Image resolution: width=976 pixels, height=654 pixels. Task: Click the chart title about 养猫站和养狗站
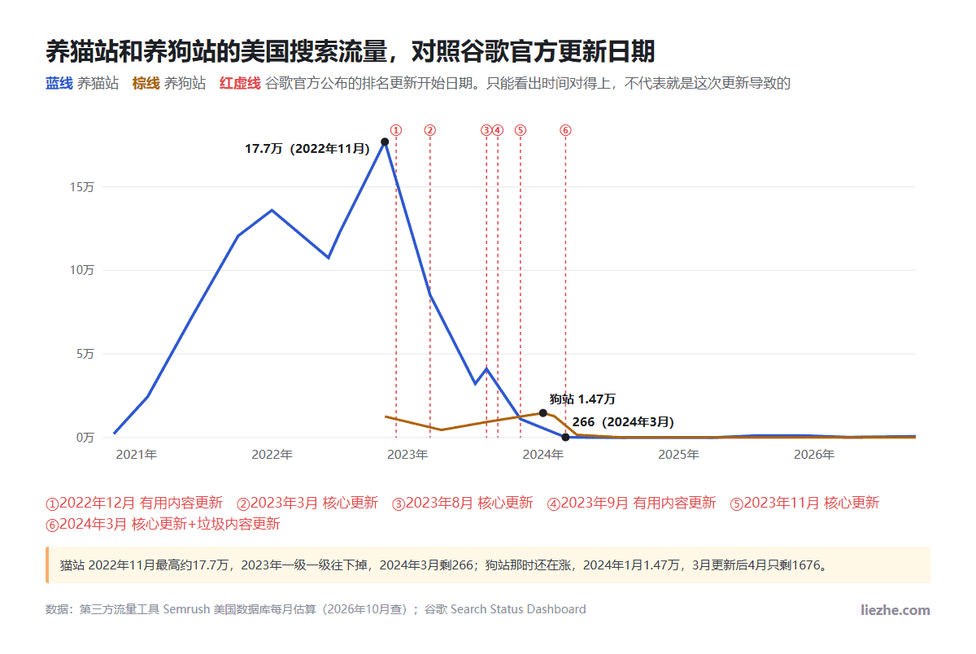tap(350, 51)
